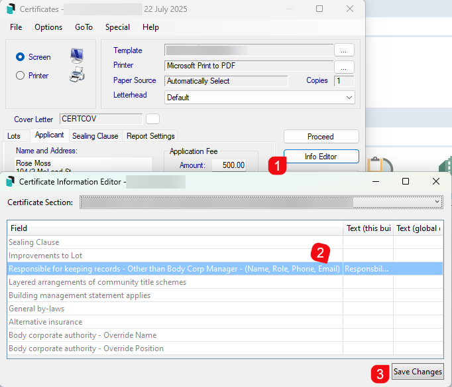Open the Info Editor
Screen dimensions: 452x387
(321, 156)
